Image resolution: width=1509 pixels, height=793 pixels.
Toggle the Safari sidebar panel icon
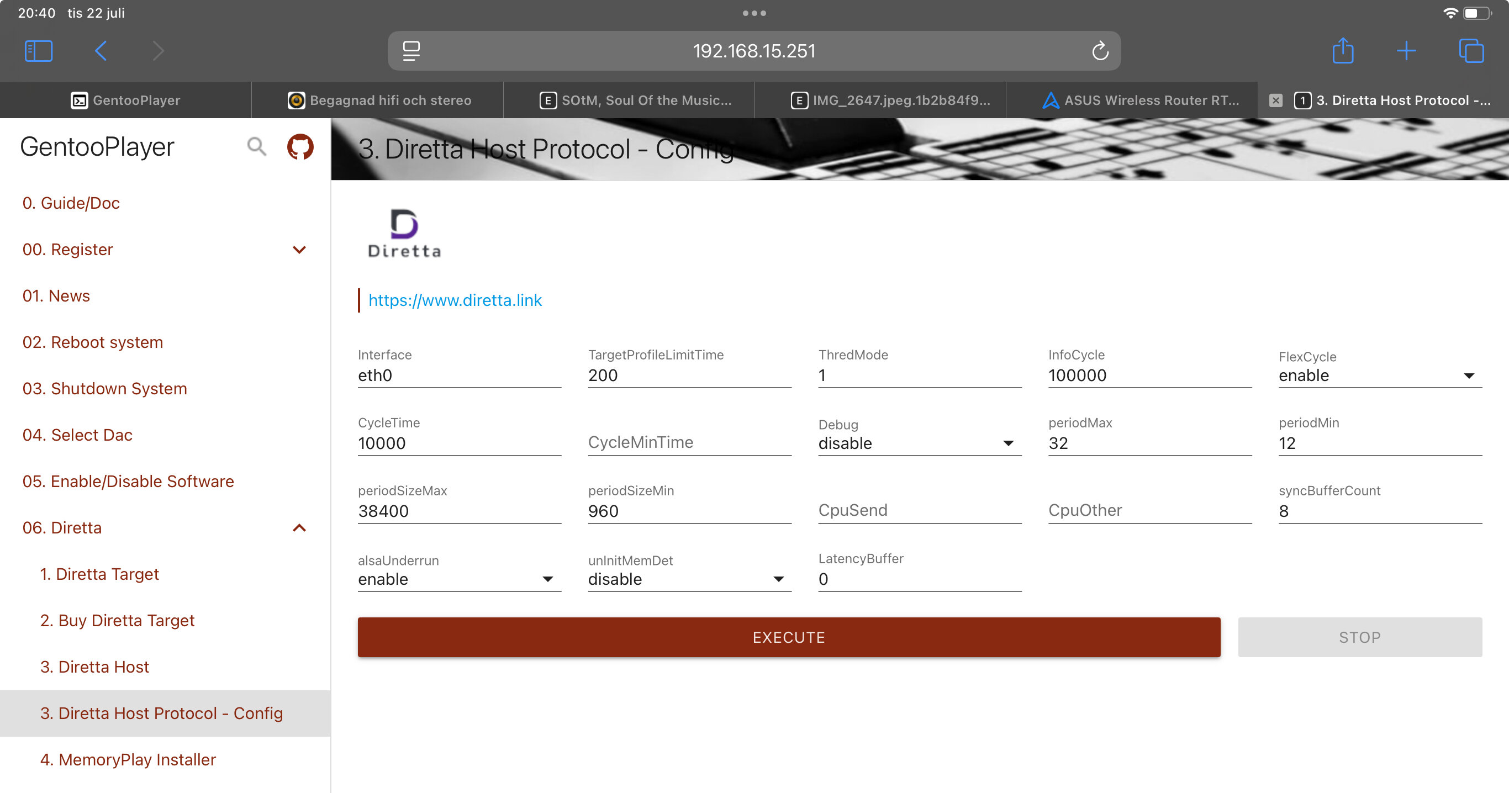[x=39, y=51]
